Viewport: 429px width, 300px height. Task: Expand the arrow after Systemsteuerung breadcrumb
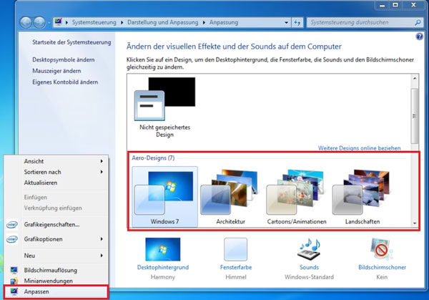(122, 22)
